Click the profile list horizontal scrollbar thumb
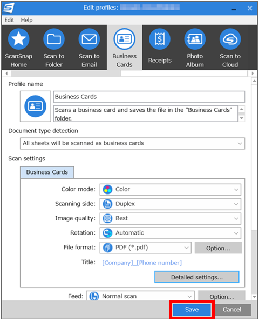Screen dimensions: 259x321 66,73
